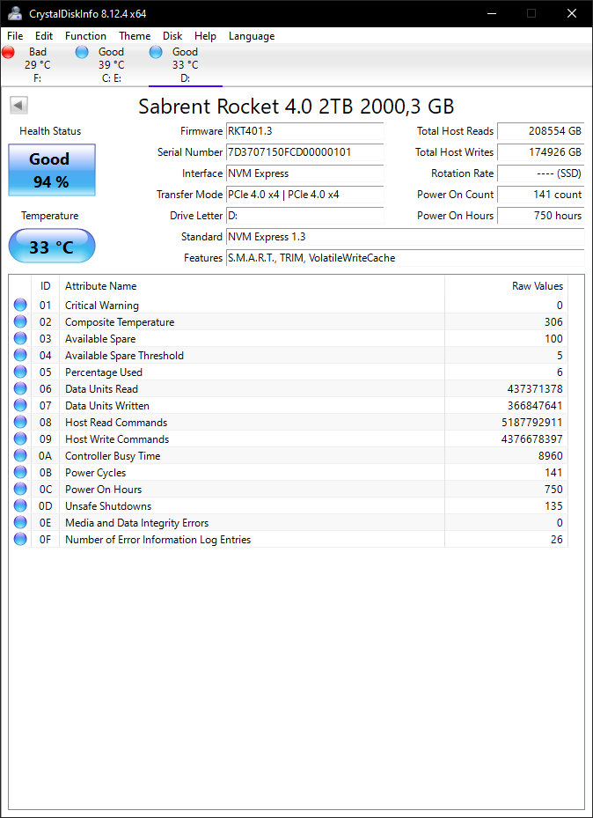
Task: Select the Percentage Used attribute name
Action: tap(104, 372)
